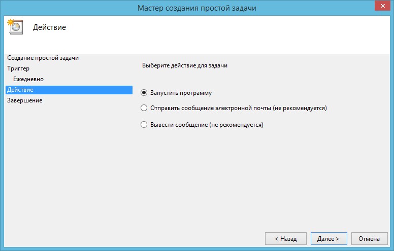Click the Выберите действие для задачи prompt text

[x=185, y=66]
